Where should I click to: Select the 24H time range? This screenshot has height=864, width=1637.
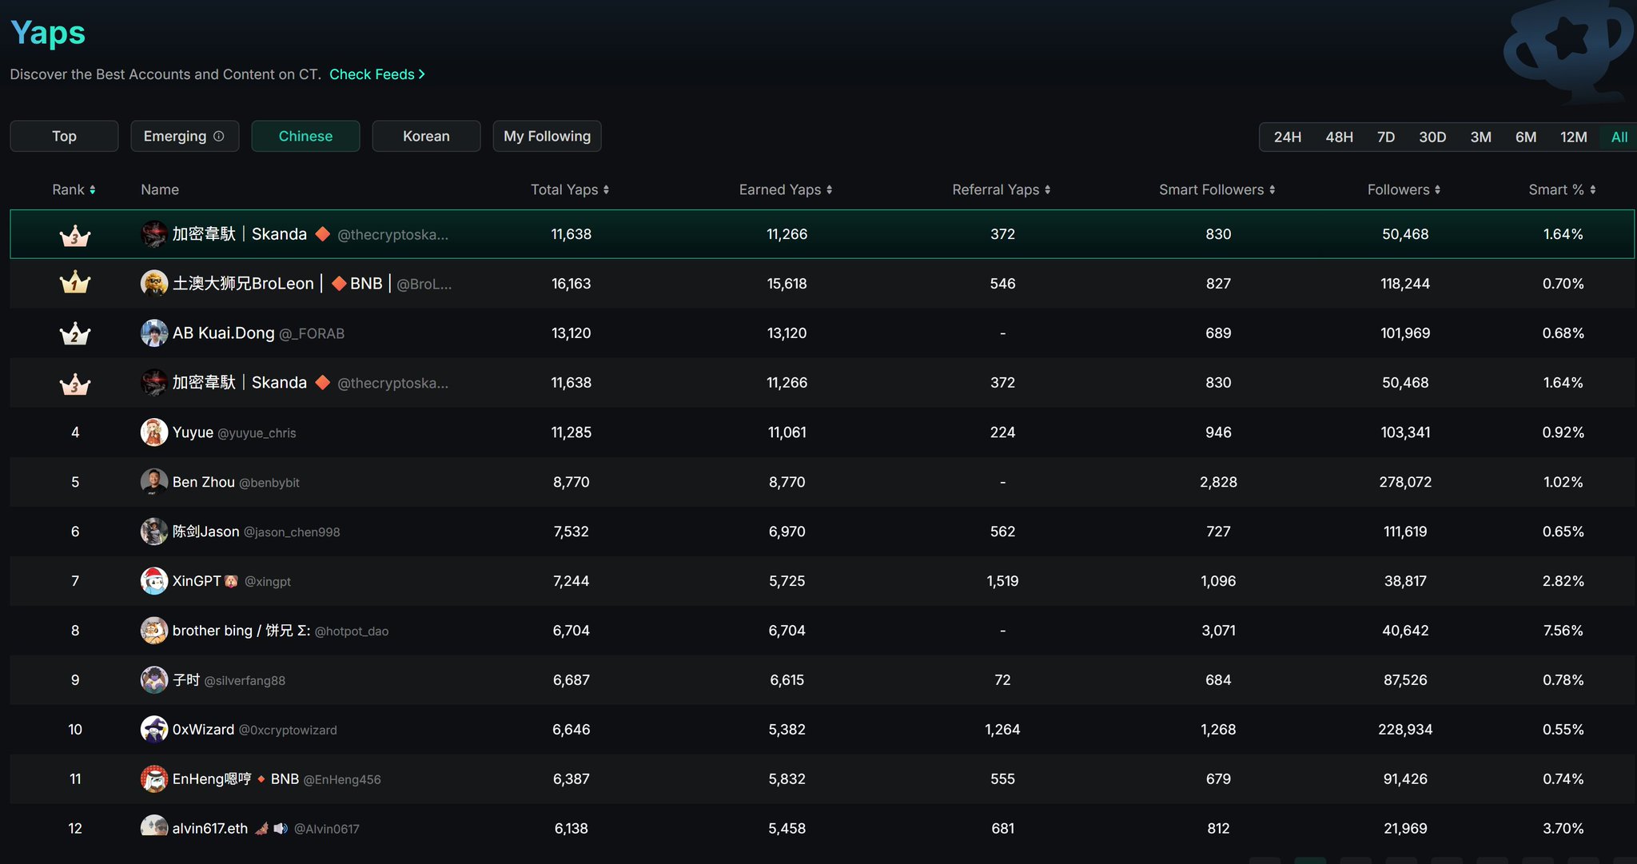pyautogui.click(x=1287, y=137)
